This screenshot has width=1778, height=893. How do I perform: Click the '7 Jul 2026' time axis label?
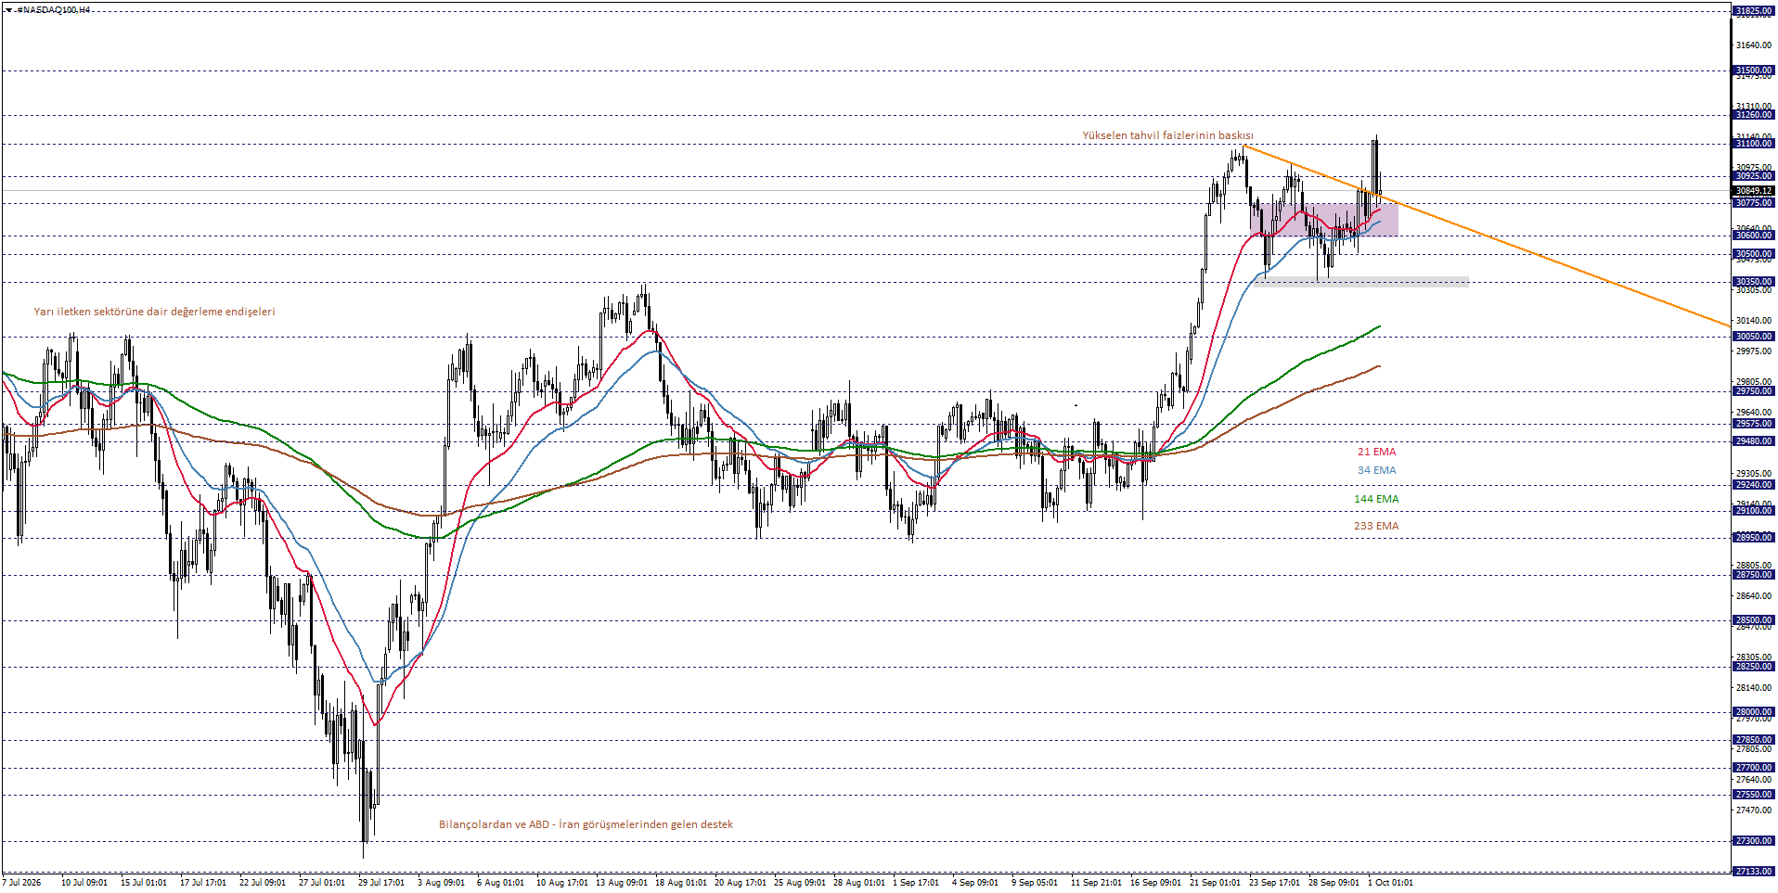(22, 883)
